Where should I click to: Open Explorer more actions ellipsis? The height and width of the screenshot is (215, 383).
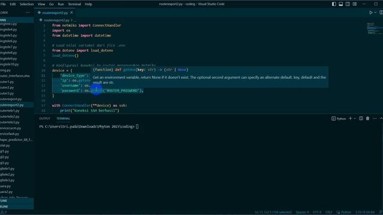pyautogui.click(x=28, y=13)
